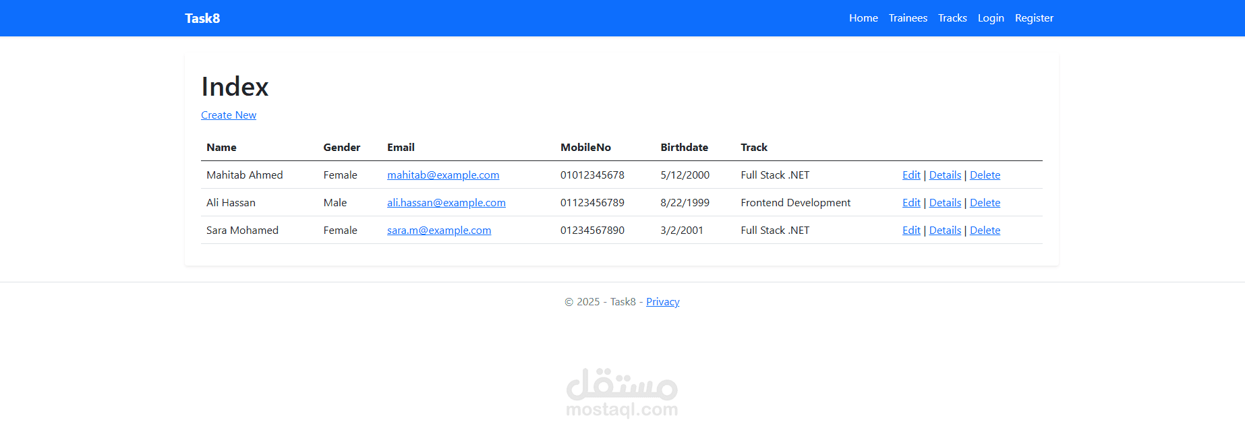Delete the Mahitab Ahmed record

tap(985, 175)
